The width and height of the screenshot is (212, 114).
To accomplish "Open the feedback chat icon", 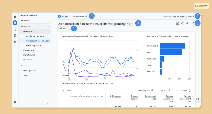I will [x=197, y=99].
